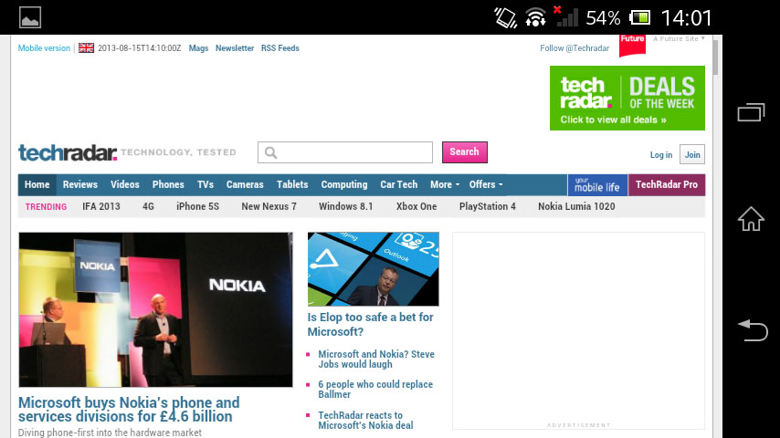Image resolution: width=780 pixels, height=438 pixels.
Task: Open the Computing section
Action: (x=344, y=184)
